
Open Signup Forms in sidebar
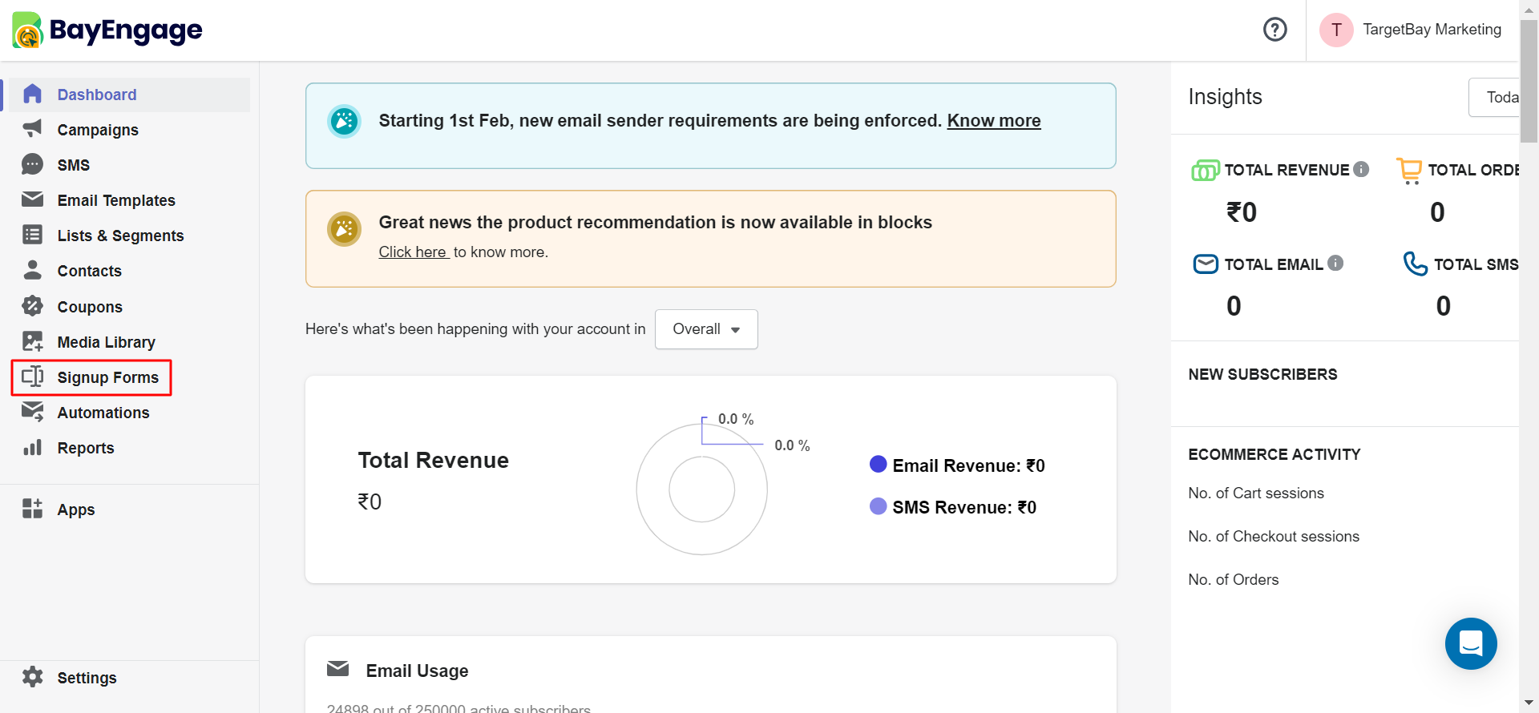107,377
